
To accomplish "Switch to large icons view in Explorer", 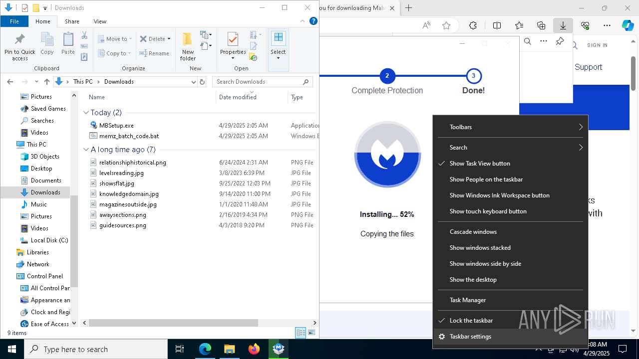I will point(312,333).
